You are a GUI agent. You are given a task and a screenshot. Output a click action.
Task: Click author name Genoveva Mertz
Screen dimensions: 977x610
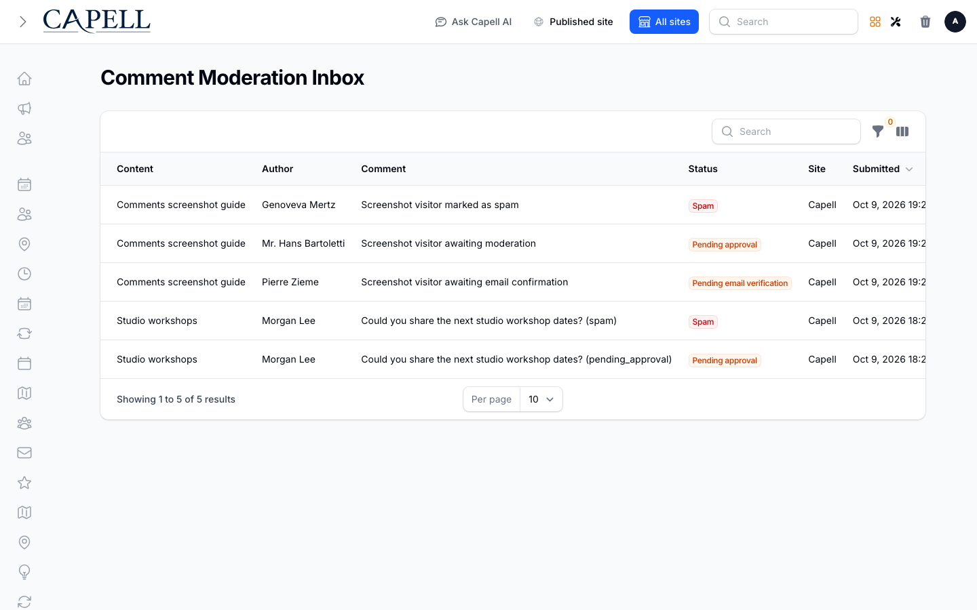[299, 205]
